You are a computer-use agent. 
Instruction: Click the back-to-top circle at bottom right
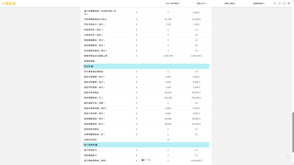288,157
